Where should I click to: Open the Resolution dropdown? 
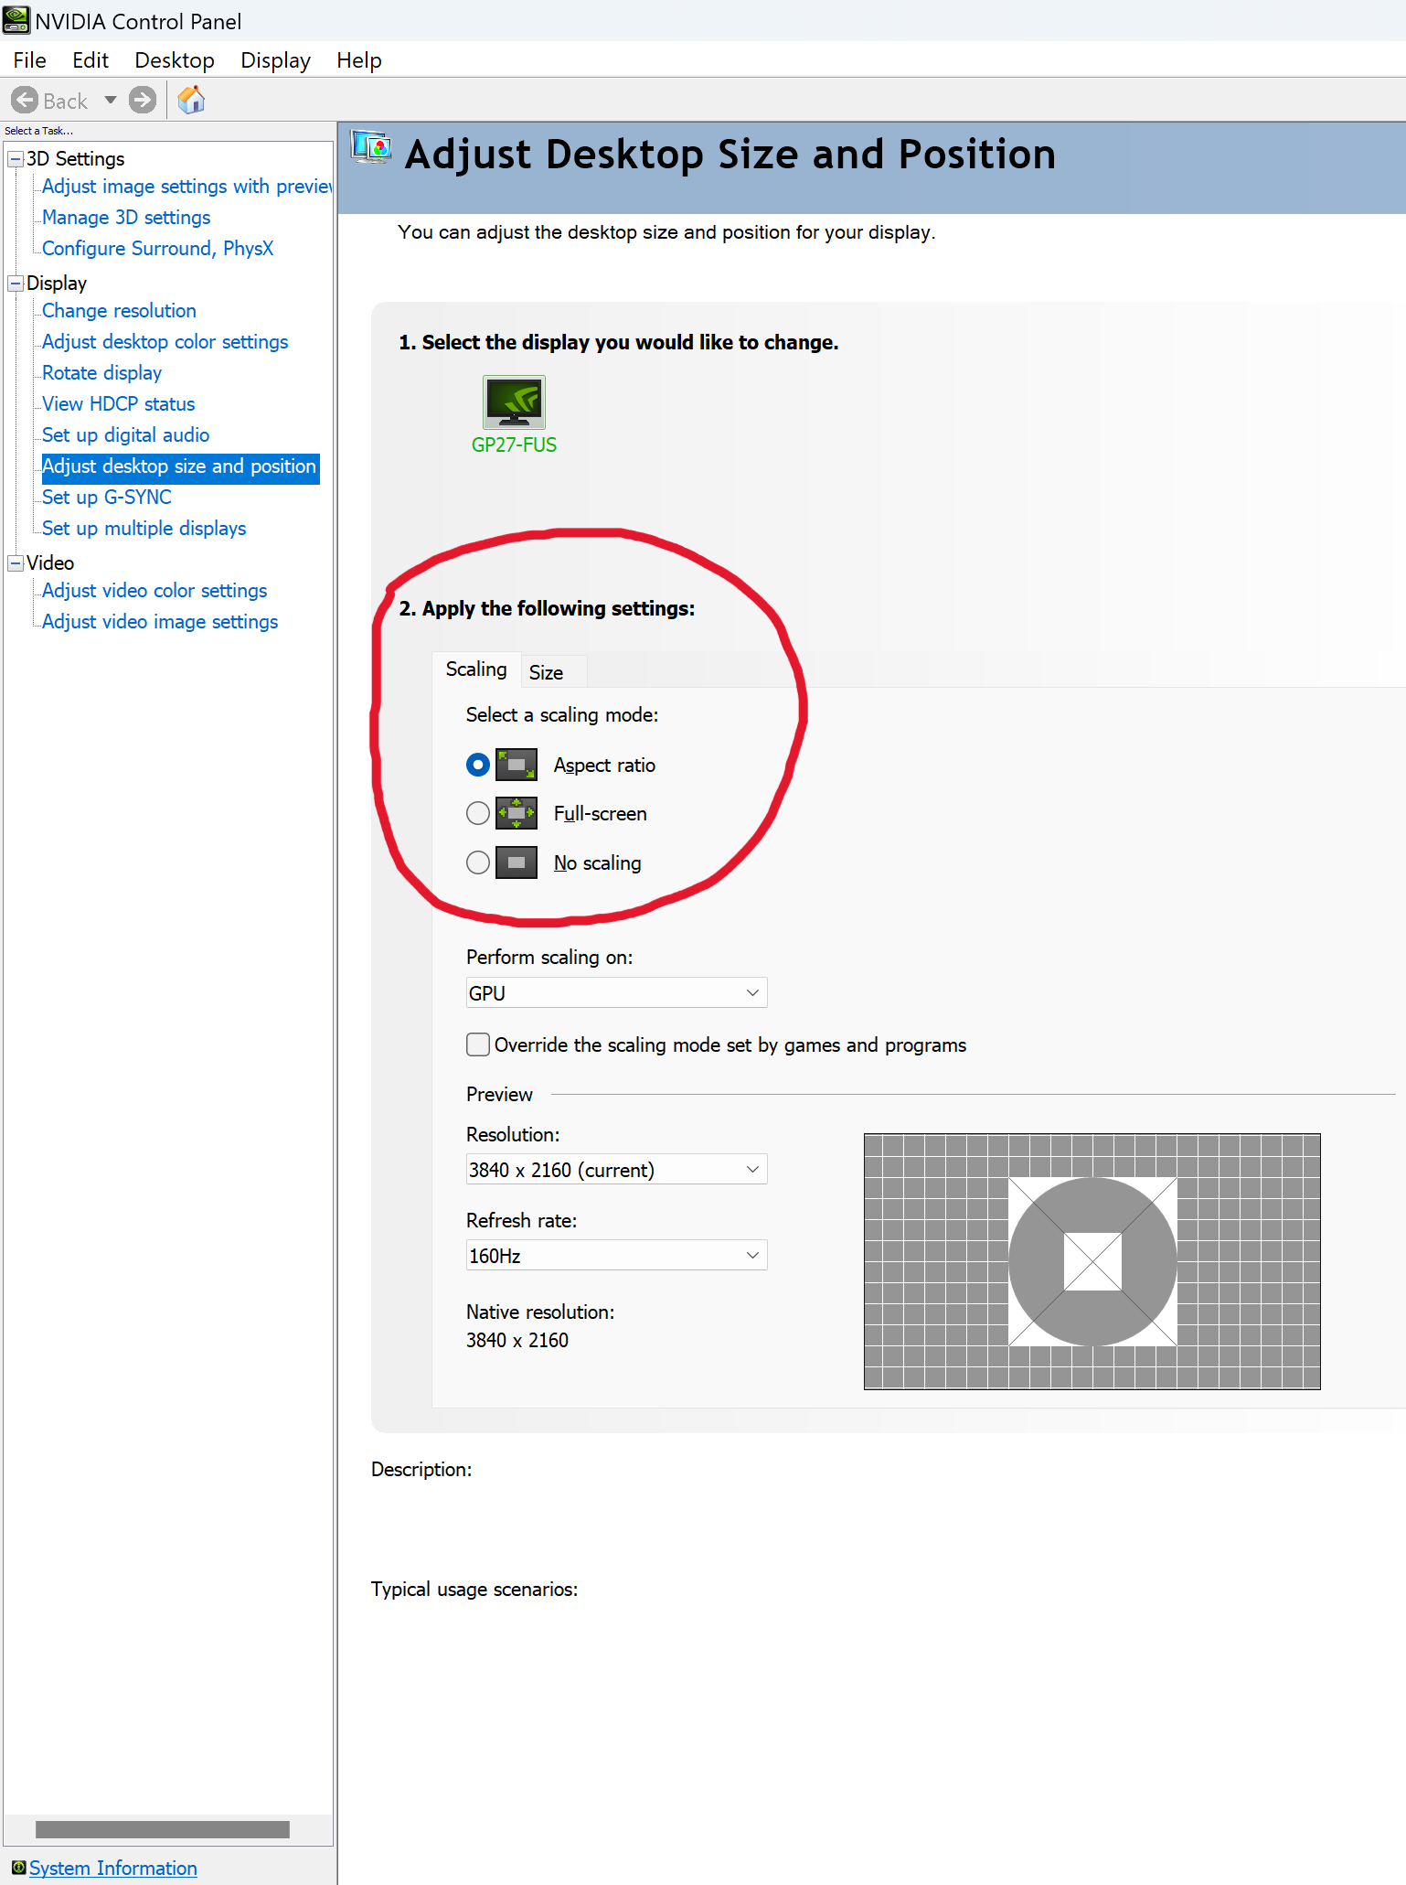616,1170
